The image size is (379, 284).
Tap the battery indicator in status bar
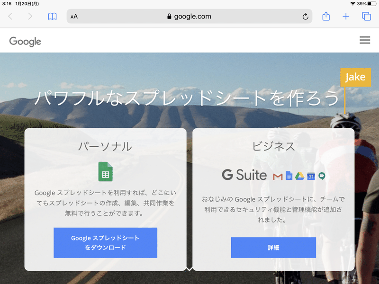click(372, 4)
